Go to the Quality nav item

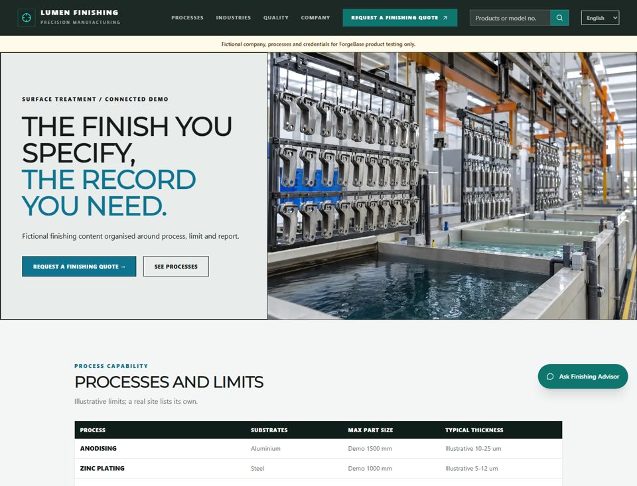tap(276, 18)
